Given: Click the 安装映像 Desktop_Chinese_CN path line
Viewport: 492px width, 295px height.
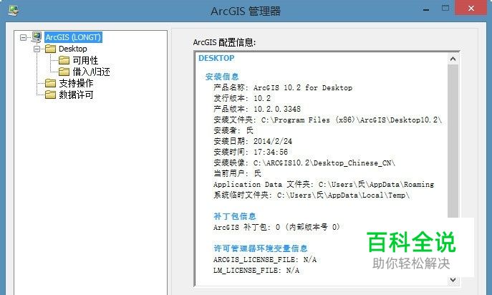Looking at the screenshot, I should [x=304, y=163].
